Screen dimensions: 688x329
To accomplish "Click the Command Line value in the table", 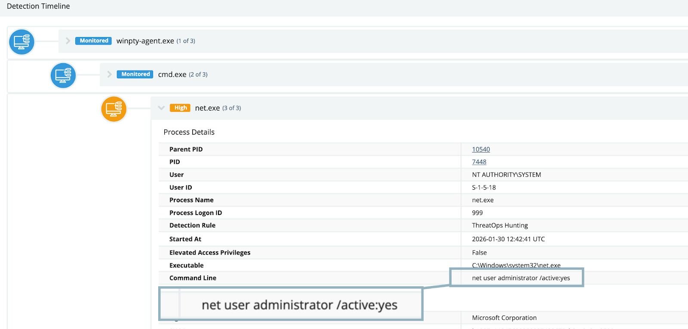I will pyautogui.click(x=521, y=278).
